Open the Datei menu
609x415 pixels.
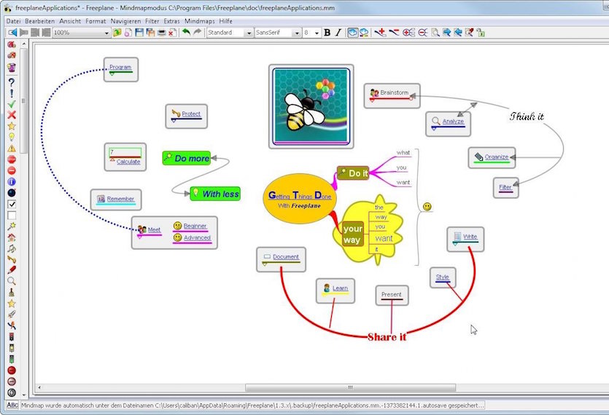(x=13, y=21)
